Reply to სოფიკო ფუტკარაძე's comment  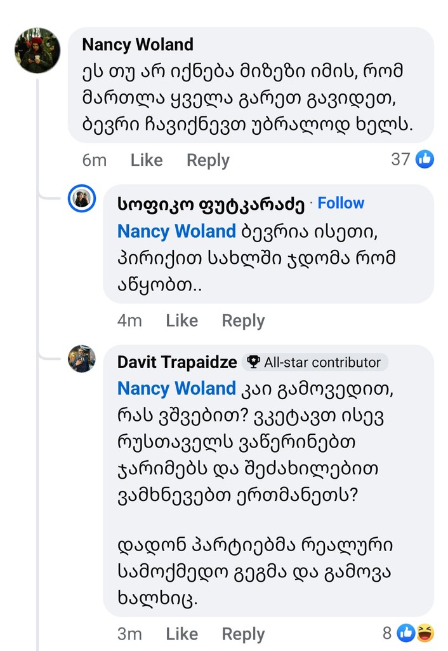243,321
